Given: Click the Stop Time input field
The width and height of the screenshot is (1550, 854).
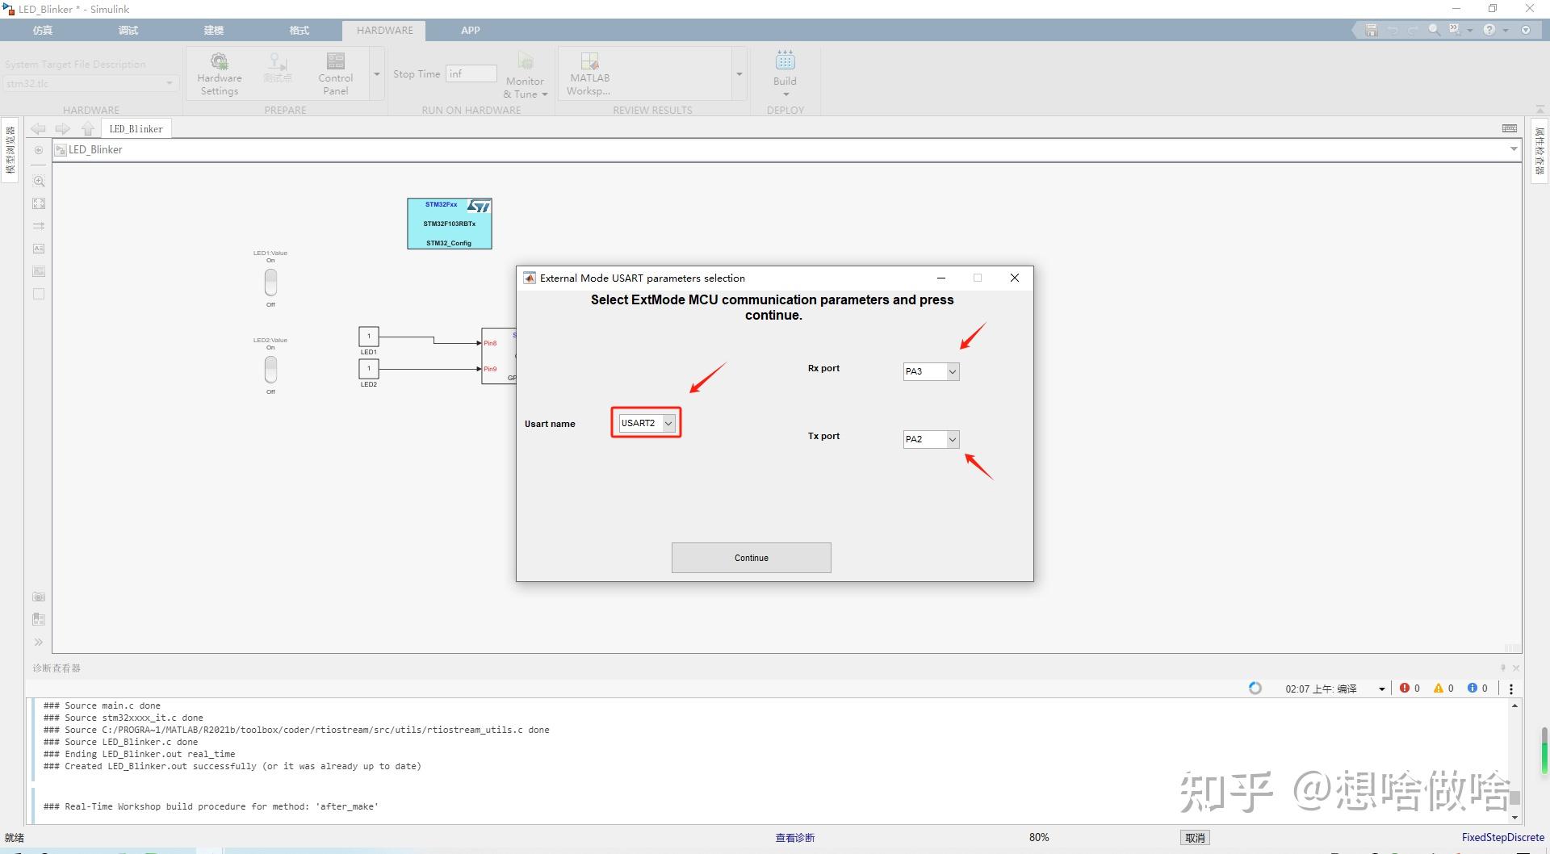Looking at the screenshot, I should pyautogui.click(x=471, y=73).
